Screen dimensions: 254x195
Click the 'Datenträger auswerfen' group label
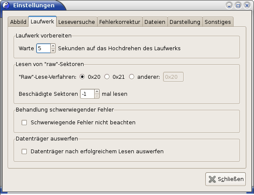pyautogui.click(x=47, y=139)
